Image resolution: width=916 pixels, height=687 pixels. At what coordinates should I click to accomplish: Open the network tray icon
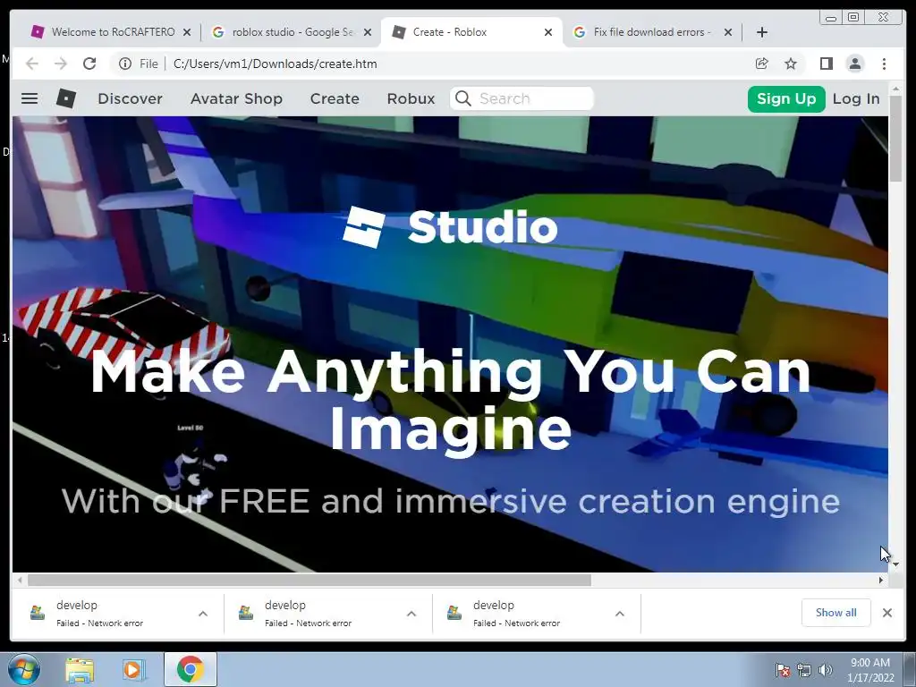(x=804, y=670)
